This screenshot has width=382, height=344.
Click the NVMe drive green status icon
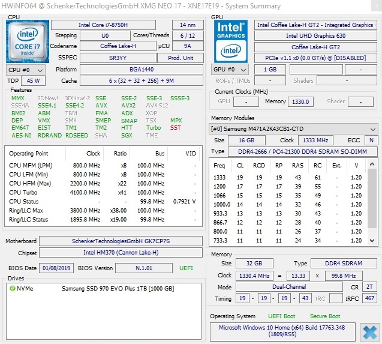[x=12, y=288]
